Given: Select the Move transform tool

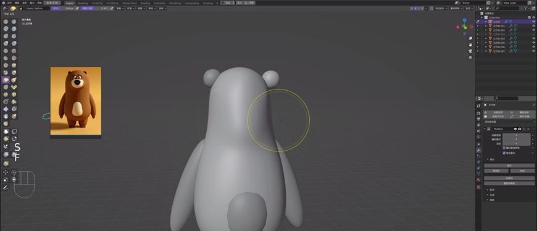Looking at the screenshot, I should [6, 172].
